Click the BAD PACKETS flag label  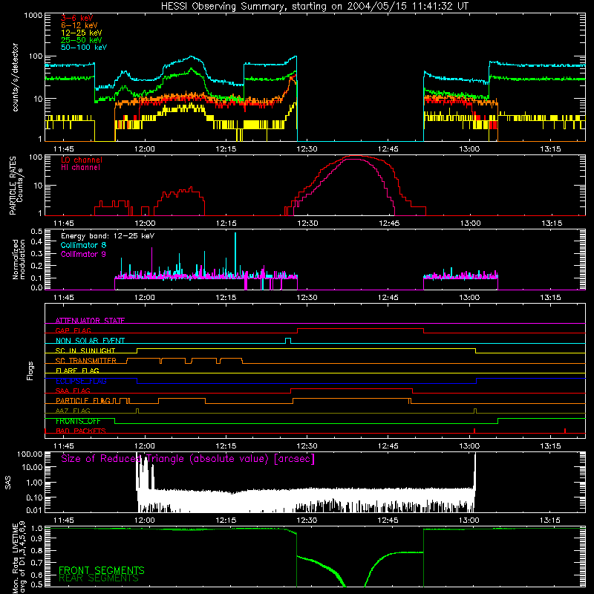coord(81,431)
